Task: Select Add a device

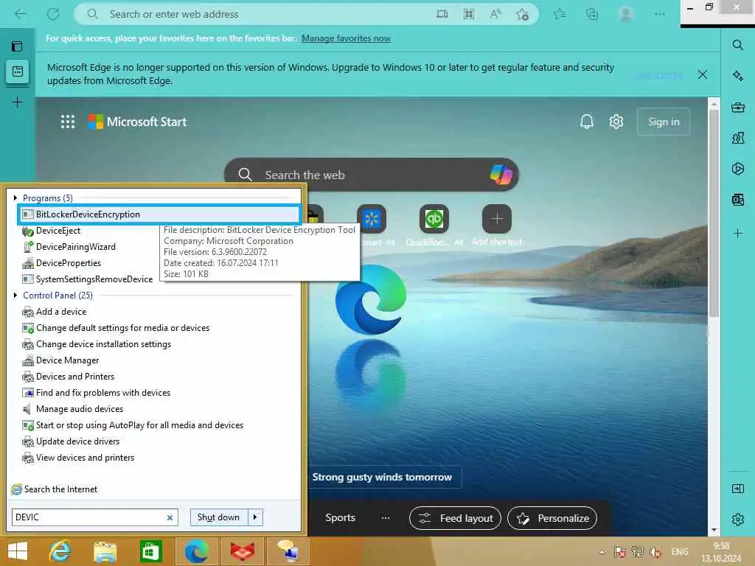Action: (x=61, y=312)
